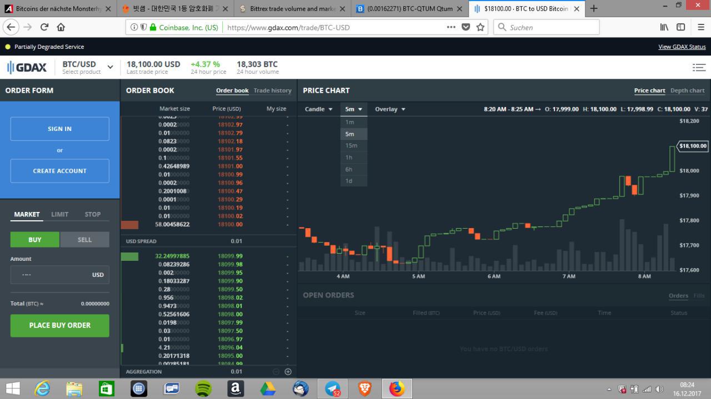Open Amazon app from taskbar
711x399 pixels.
tap(236, 389)
